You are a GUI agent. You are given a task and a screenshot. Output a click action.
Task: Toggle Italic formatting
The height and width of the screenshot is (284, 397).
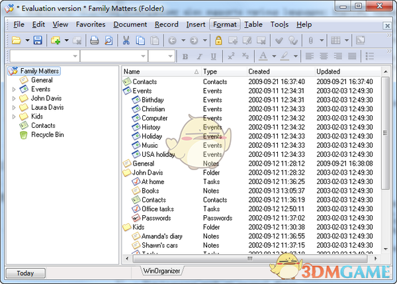199,56
